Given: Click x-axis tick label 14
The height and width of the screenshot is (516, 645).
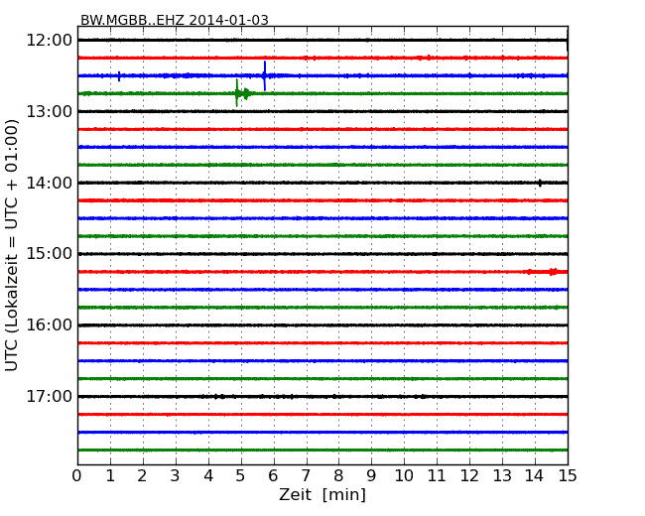Looking at the screenshot, I should click(535, 476).
